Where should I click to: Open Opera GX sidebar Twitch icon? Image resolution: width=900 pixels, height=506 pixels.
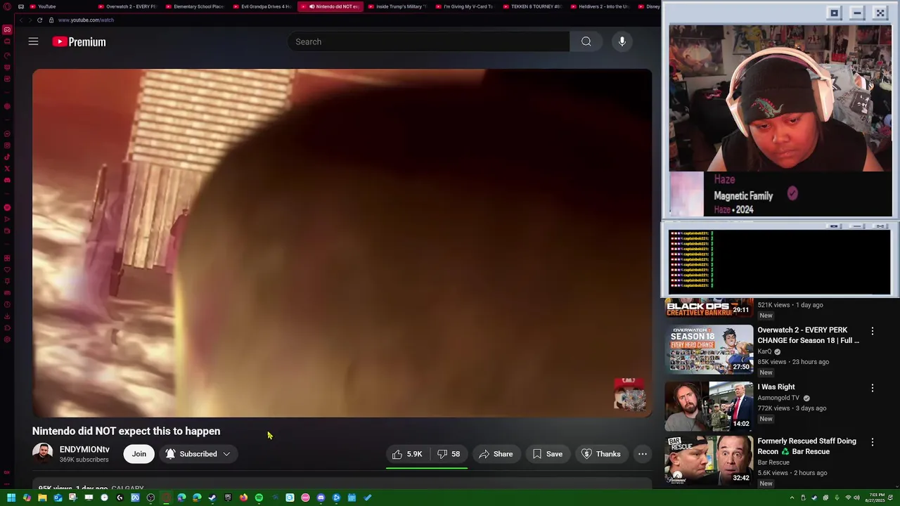7,67
